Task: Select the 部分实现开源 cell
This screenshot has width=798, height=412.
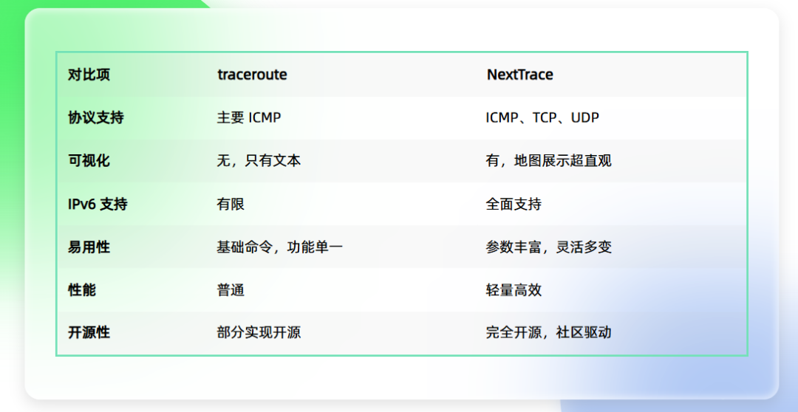Action: coord(259,333)
